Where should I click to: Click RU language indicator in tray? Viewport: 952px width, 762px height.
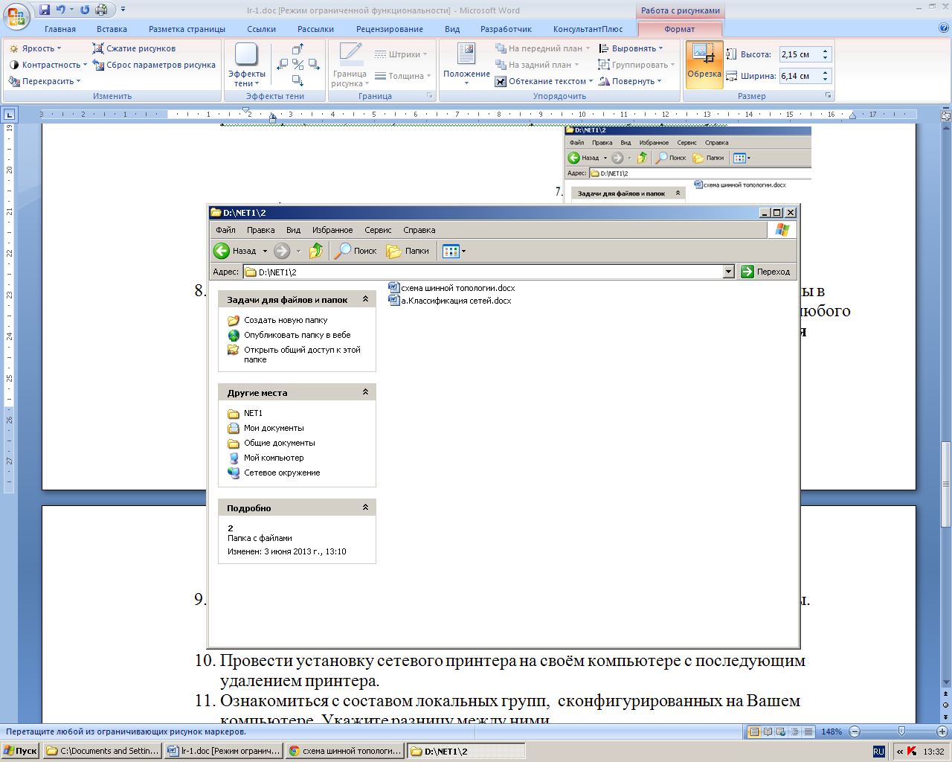tap(878, 752)
